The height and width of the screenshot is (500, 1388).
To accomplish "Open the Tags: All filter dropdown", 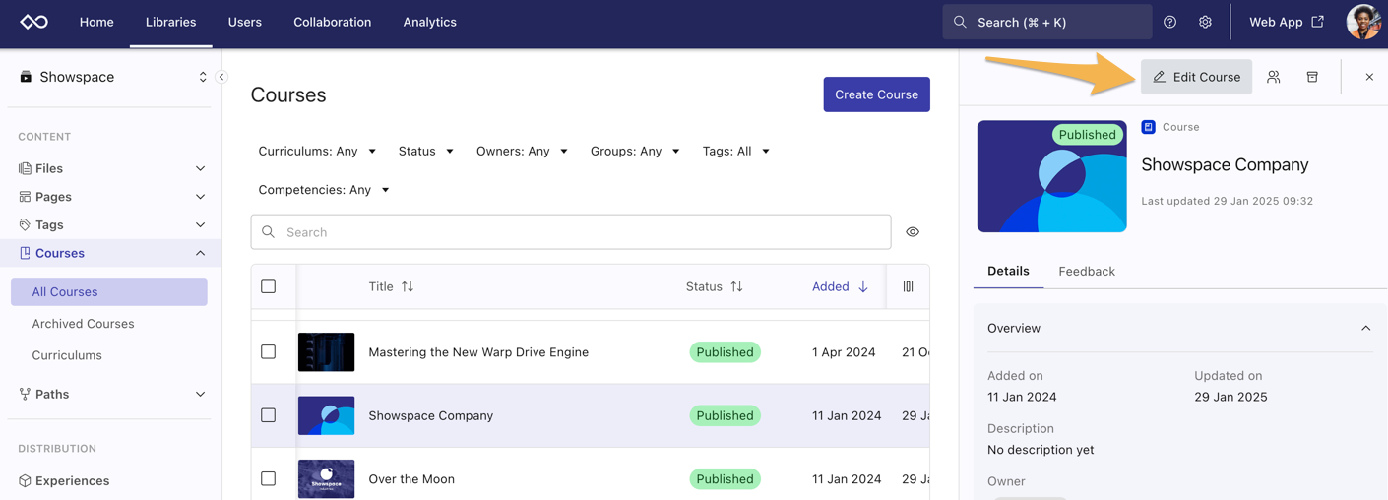I will click(735, 152).
